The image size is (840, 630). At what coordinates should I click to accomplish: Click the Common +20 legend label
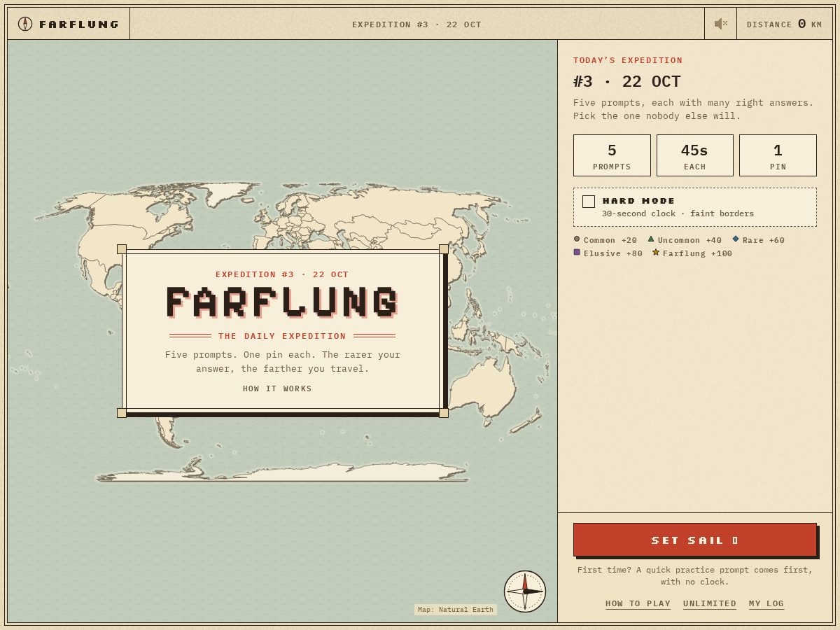[x=610, y=240]
